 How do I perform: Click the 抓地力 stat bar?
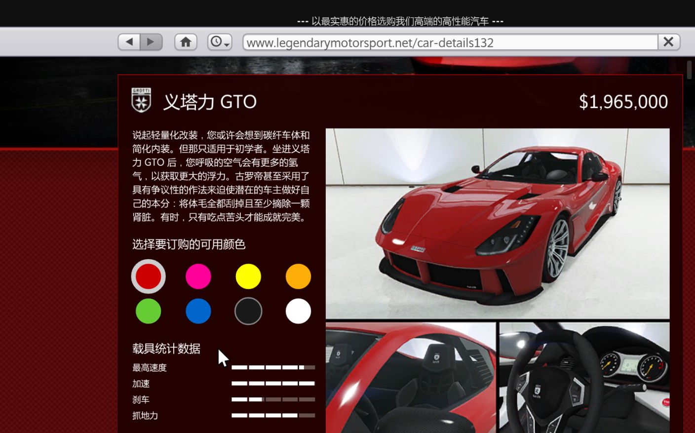(273, 415)
